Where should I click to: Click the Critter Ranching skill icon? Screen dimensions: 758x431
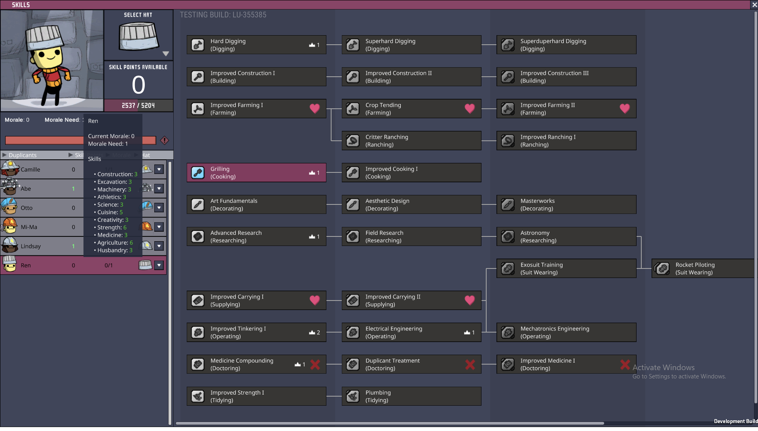point(352,141)
